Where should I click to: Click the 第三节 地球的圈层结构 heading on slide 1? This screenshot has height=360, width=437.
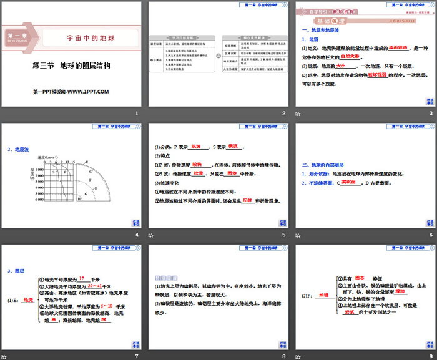click(x=71, y=66)
